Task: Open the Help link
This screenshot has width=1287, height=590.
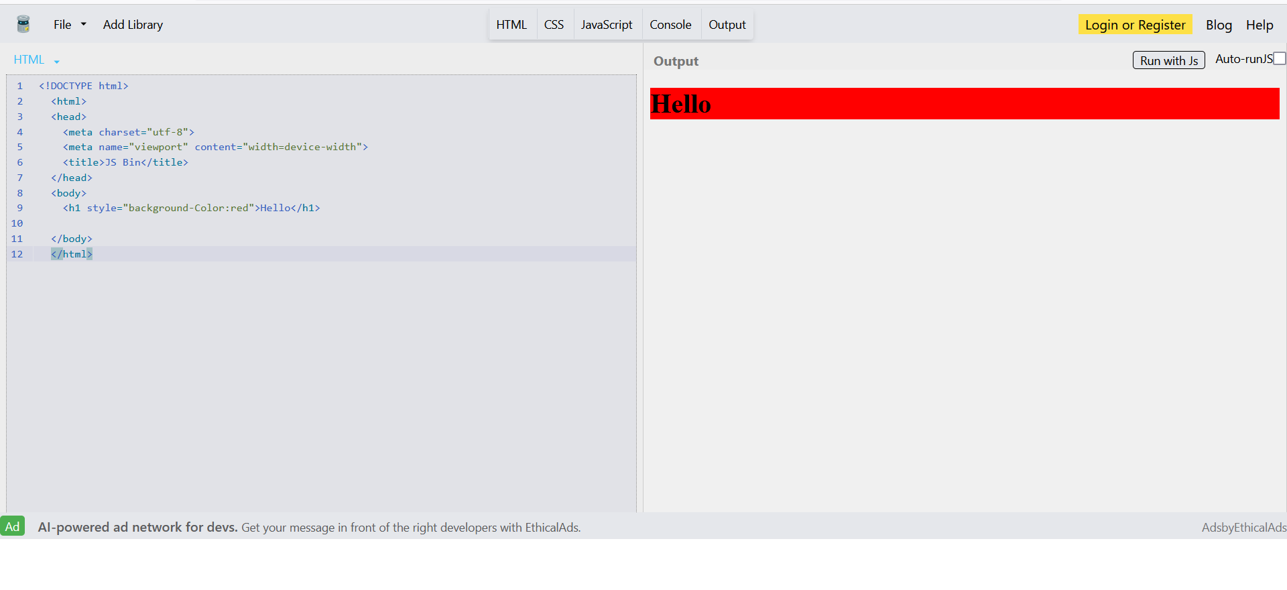Action: coord(1260,25)
